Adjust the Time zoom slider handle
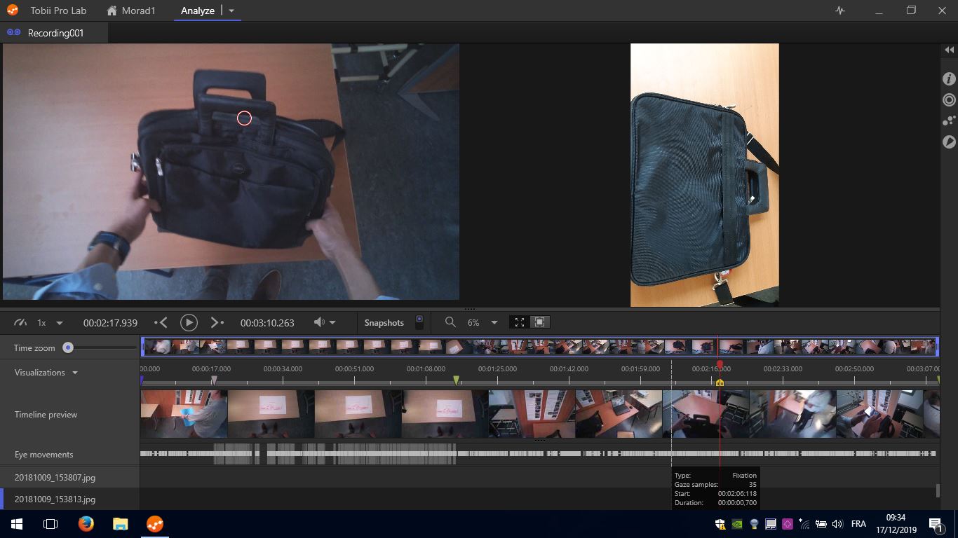958x538 pixels. (68, 347)
